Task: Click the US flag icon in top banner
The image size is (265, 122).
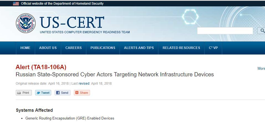Action: tap(16, 4)
